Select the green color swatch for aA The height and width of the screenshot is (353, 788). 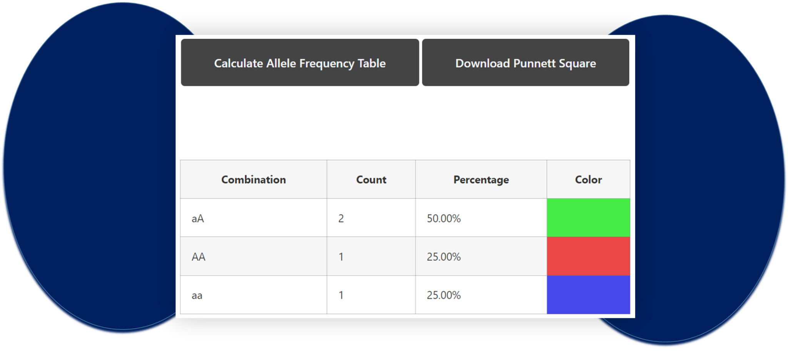(x=588, y=218)
